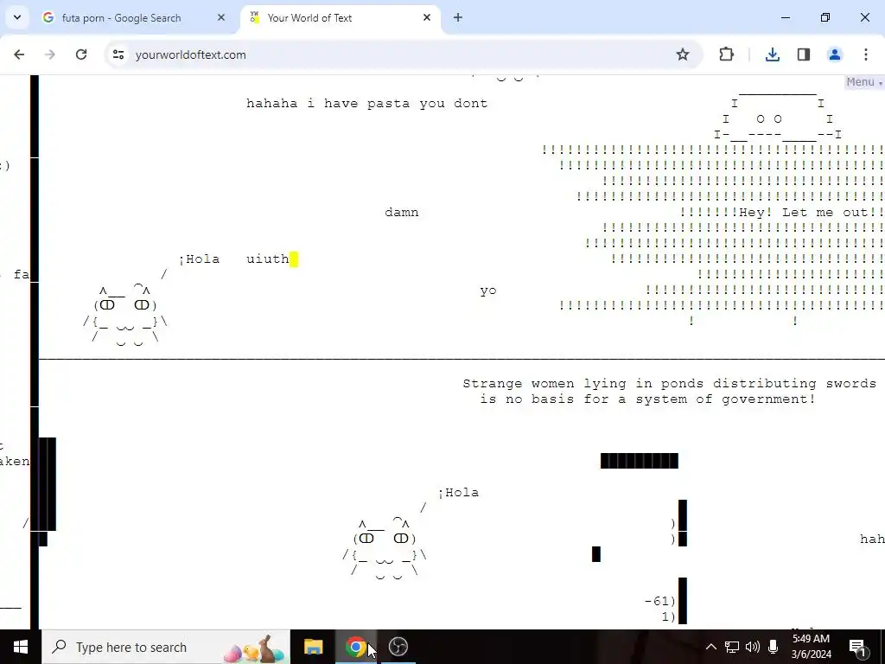The image size is (885, 664).
Task: Restore down the Chrome window
Action: click(825, 18)
